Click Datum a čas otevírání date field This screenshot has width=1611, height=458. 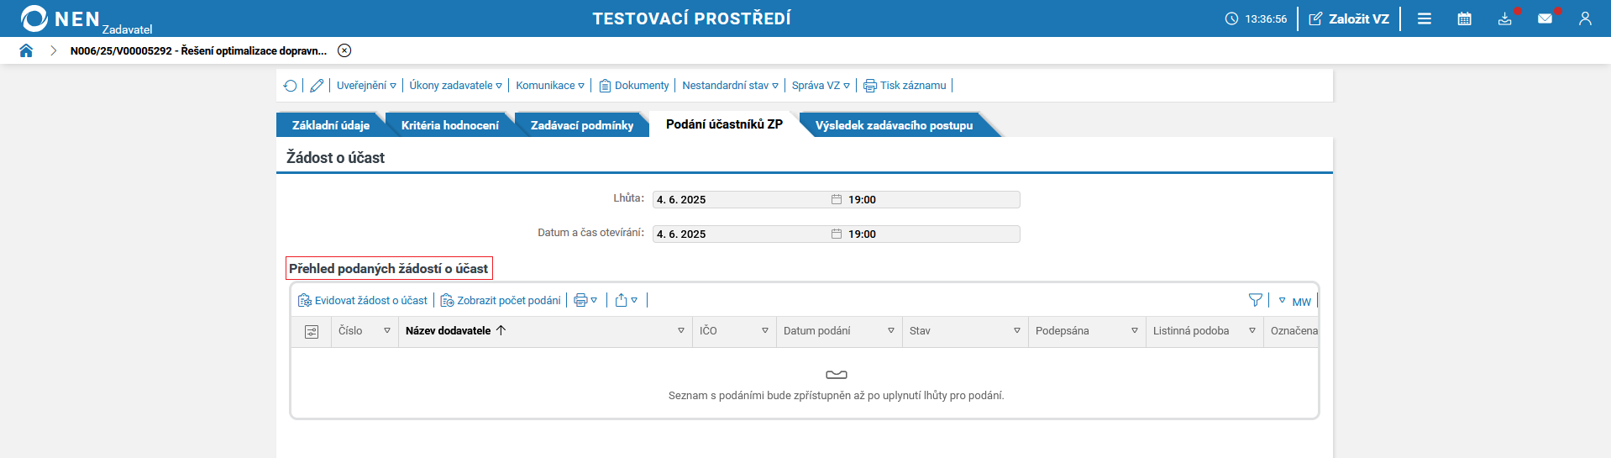coord(742,234)
